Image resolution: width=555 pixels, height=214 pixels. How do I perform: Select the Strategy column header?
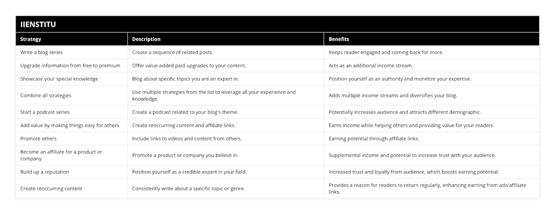(x=31, y=39)
